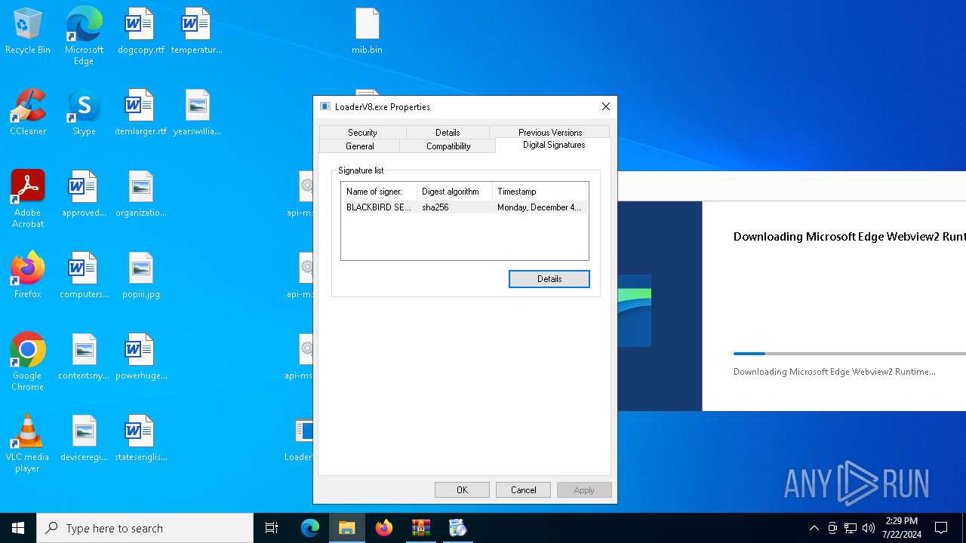Switch to the General tab
The height and width of the screenshot is (543, 966).
point(360,146)
